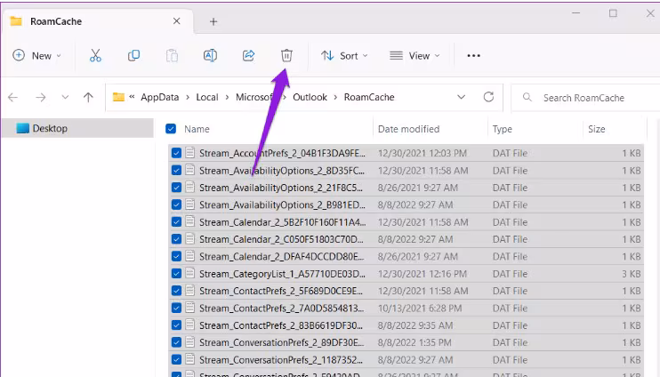Navigate to Local in address bar

coord(207,97)
